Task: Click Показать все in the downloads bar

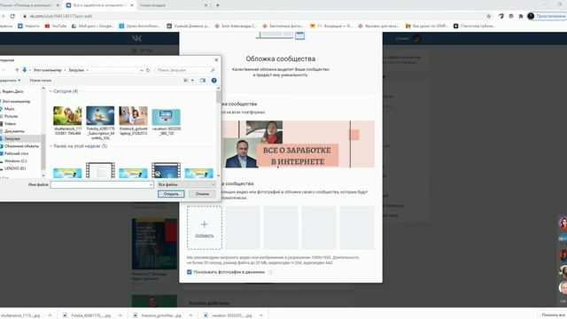Action: [554, 315]
